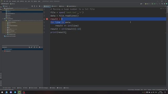Collapse the External Libraries node
The width and height of the screenshot is (168, 94).
(3, 19)
